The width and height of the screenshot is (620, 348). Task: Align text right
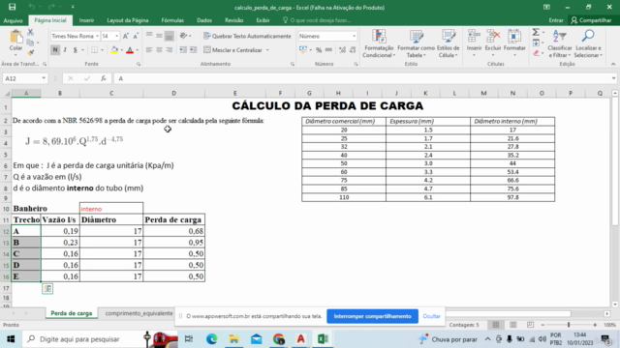(170, 50)
